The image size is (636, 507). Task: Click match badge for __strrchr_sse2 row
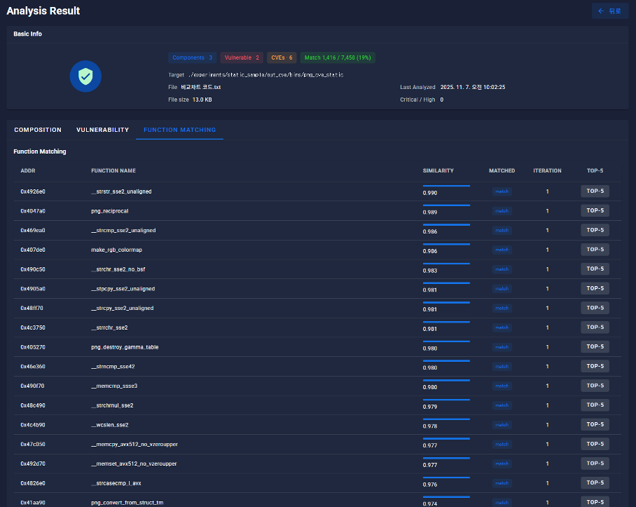click(x=502, y=327)
